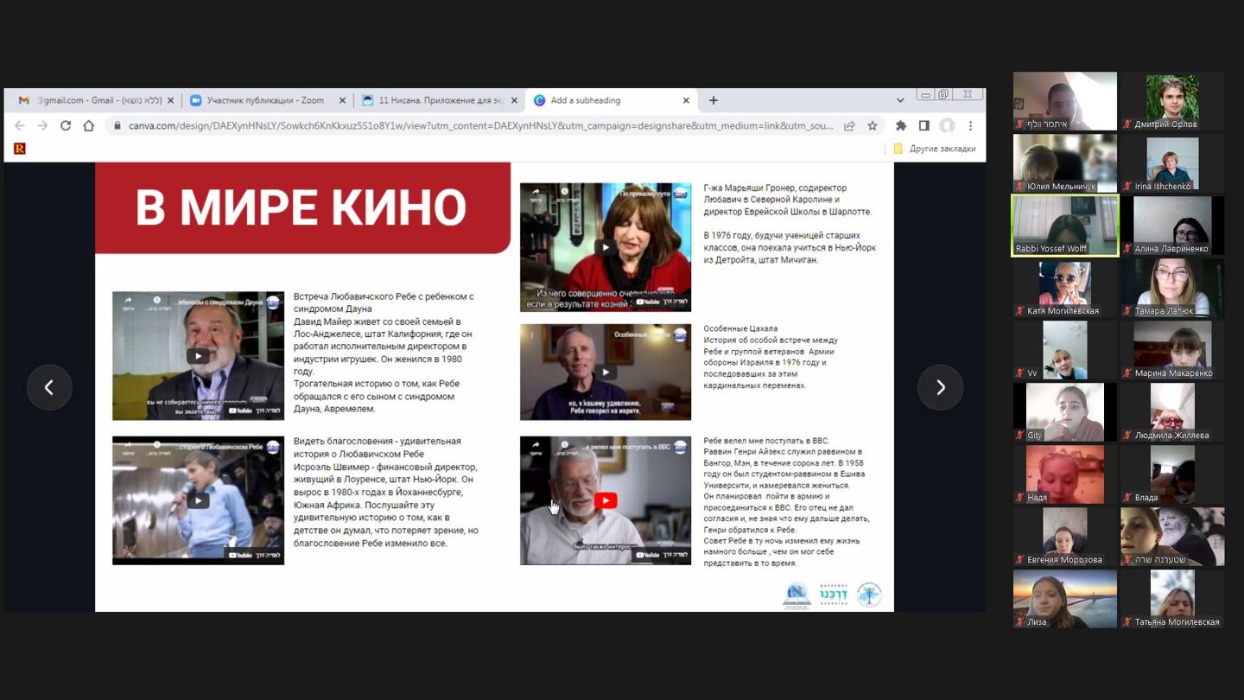Select Rabbi Yossef Wolff participant video tile
Screen dimensions: 1244x700
(x=1064, y=226)
